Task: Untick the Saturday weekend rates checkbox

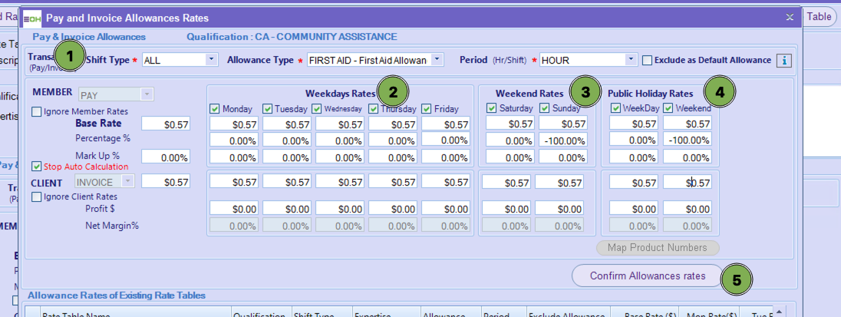Action: click(491, 109)
